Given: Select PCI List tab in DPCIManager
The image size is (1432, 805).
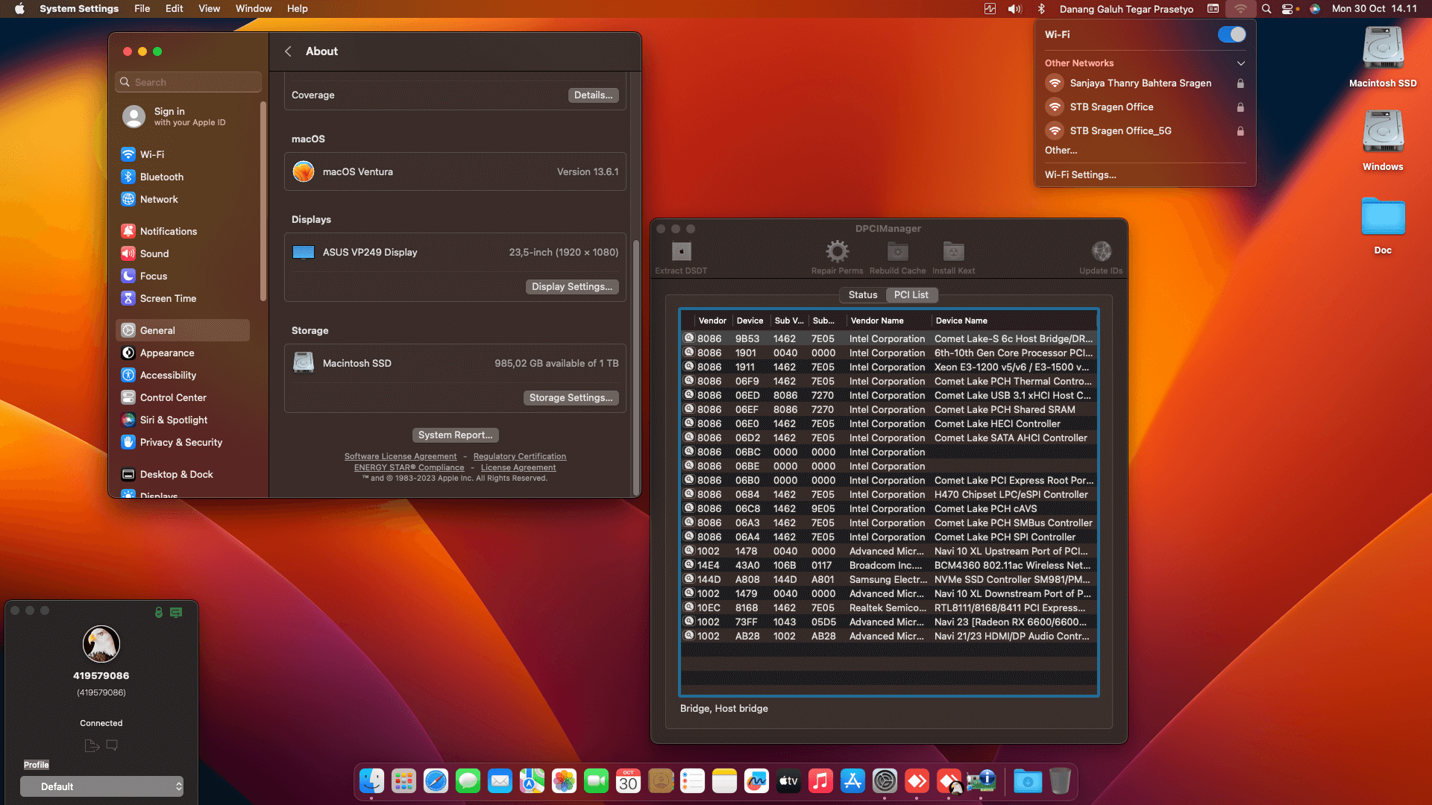Looking at the screenshot, I should pos(911,295).
